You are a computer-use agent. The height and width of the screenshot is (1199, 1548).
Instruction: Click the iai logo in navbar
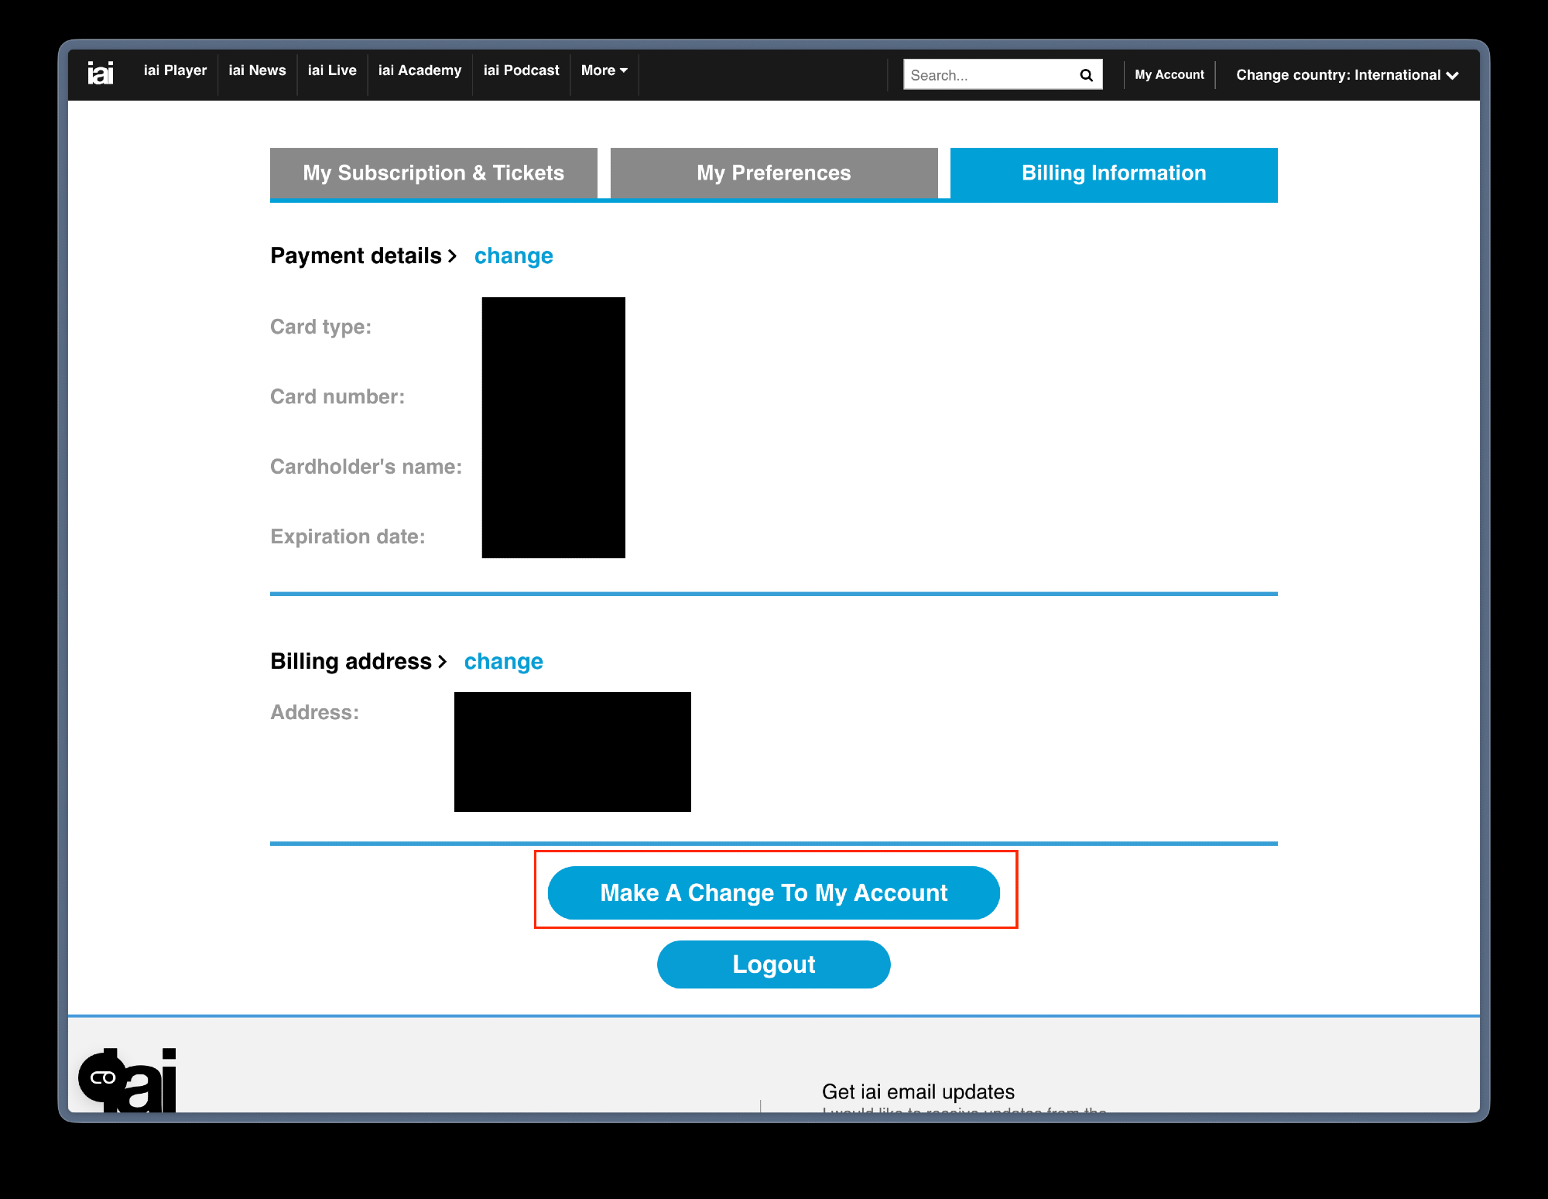click(101, 73)
